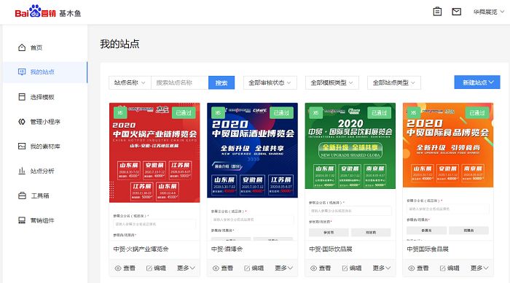Open the 站点名称 search type dropdown
Screen dimensions: 510x283
[130, 82]
